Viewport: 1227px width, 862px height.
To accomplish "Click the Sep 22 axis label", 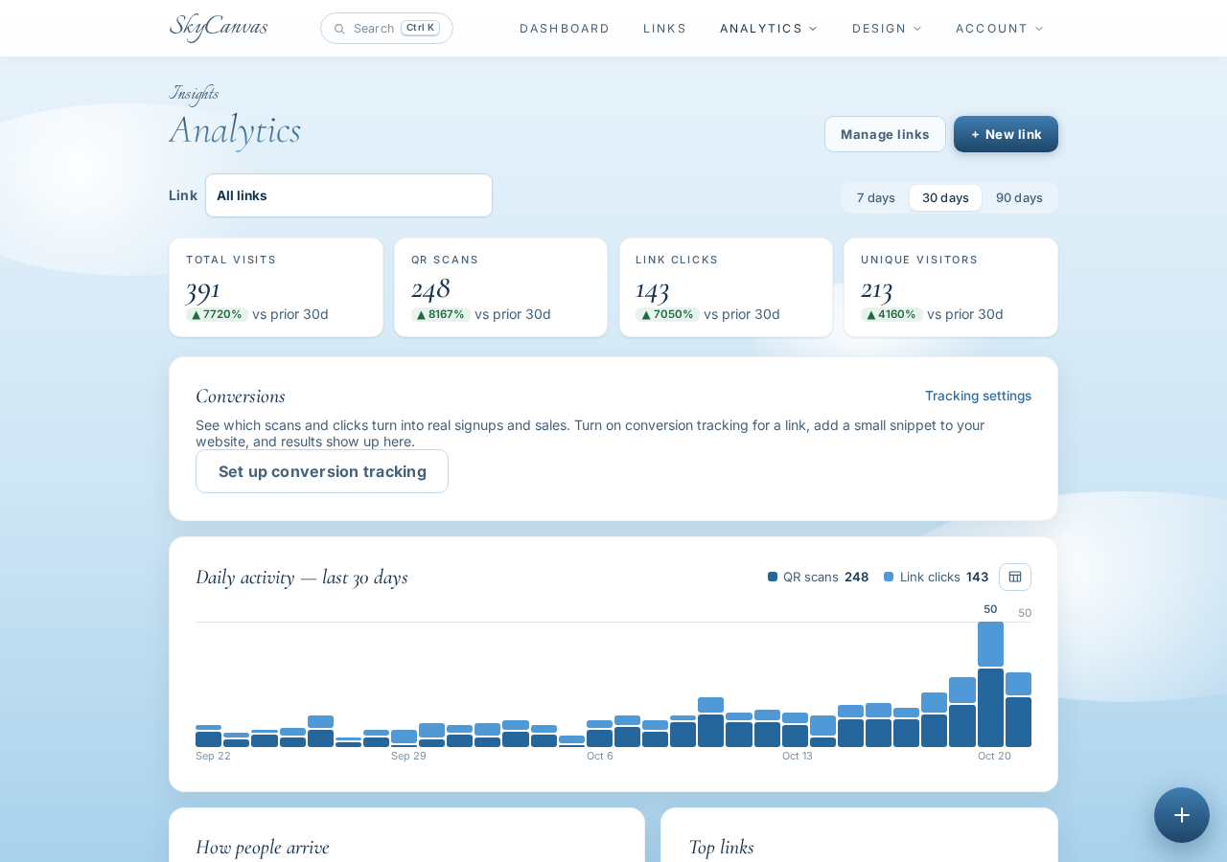I will pos(213,756).
